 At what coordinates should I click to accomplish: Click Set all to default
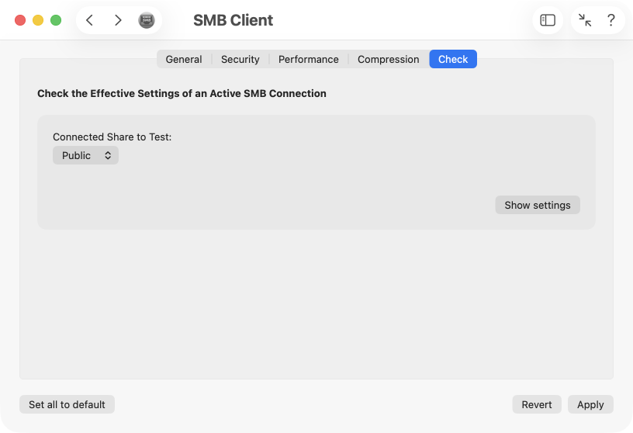click(67, 404)
